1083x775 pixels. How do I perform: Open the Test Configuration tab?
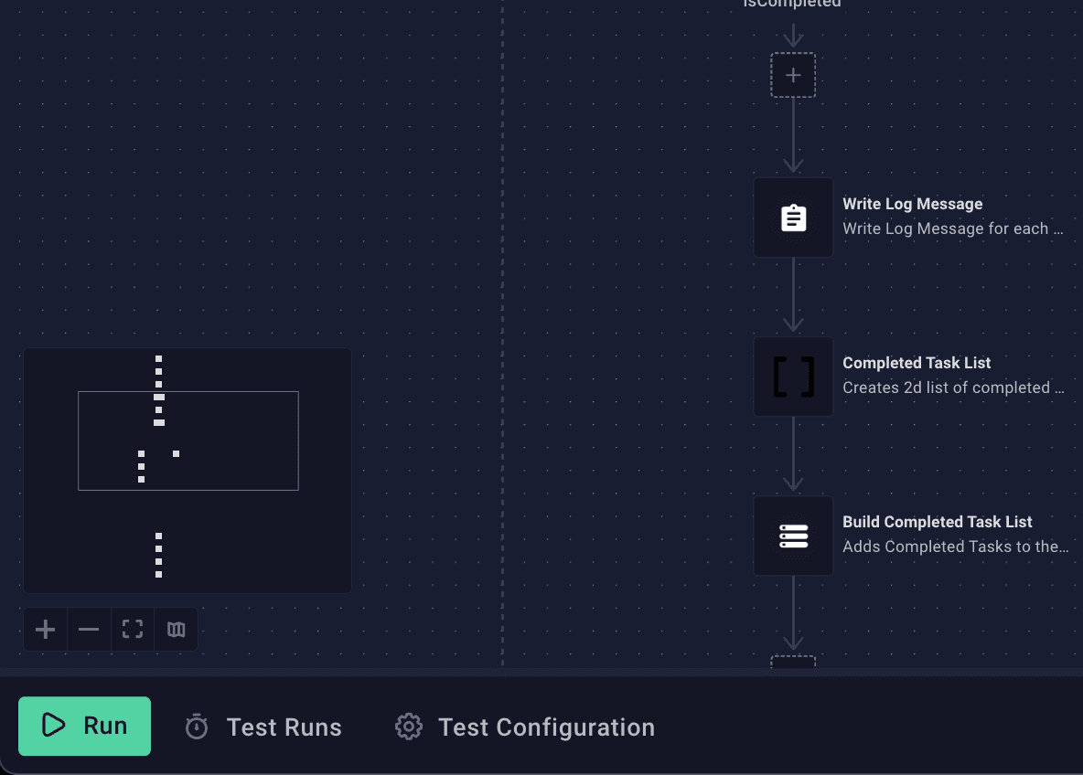click(x=525, y=727)
